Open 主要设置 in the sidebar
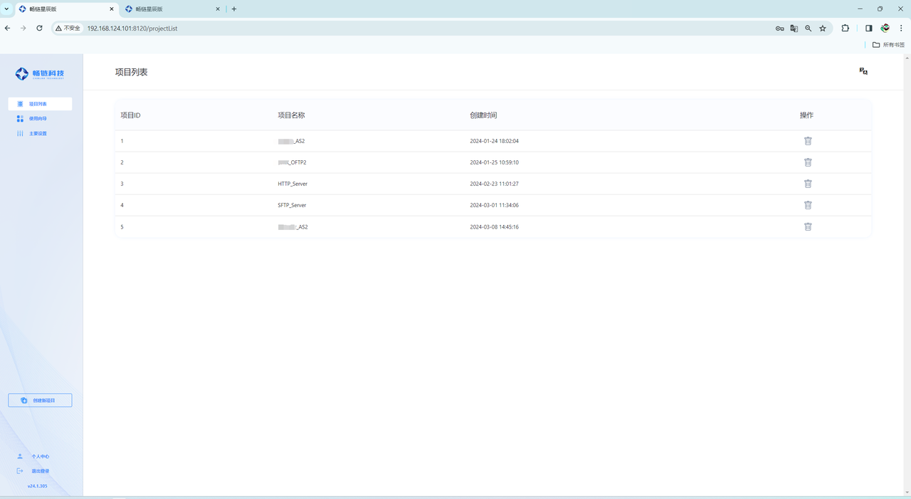This screenshot has width=911, height=499. tap(38, 134)
